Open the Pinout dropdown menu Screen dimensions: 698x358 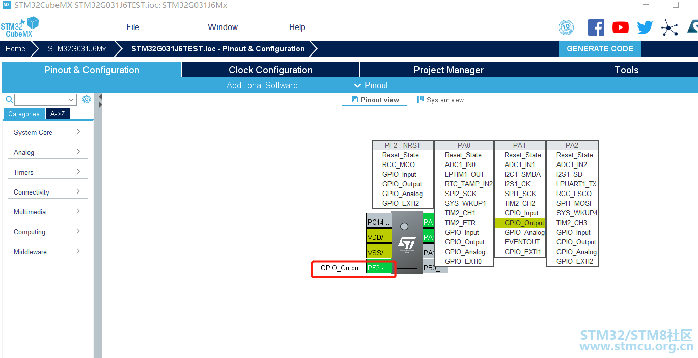coord(371,85)
